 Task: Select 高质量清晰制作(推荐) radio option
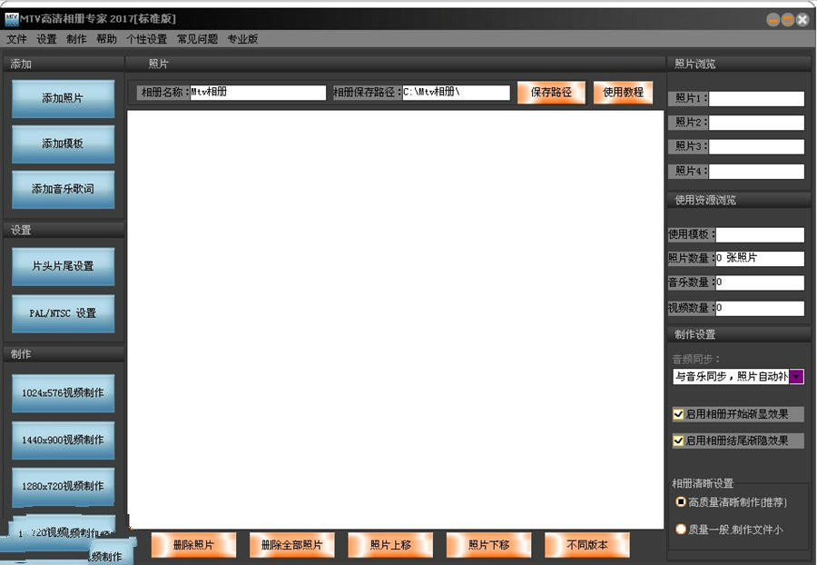click(x=681, y=501)
